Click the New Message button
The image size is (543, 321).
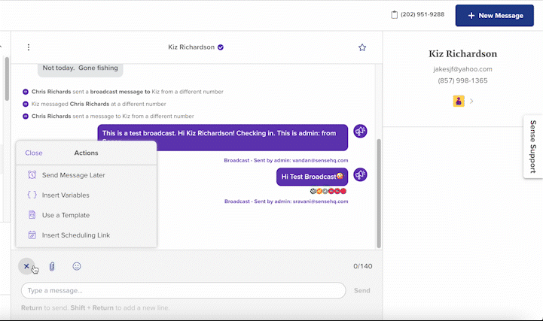click(495, 16)
